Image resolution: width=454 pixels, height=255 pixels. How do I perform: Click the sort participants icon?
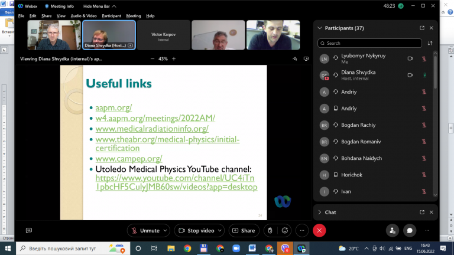[x=430, y=43]
